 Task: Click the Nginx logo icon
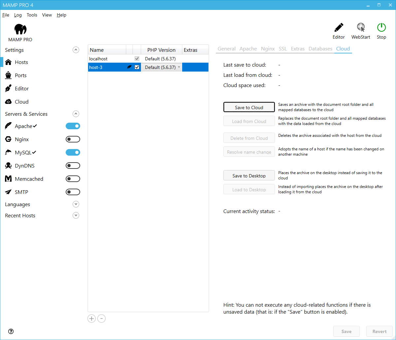click(9, 139)
